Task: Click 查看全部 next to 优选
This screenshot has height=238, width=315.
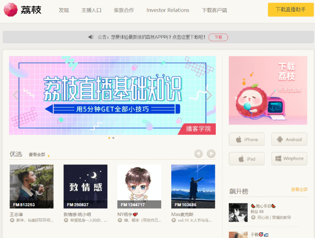Action: click(37, 154)
